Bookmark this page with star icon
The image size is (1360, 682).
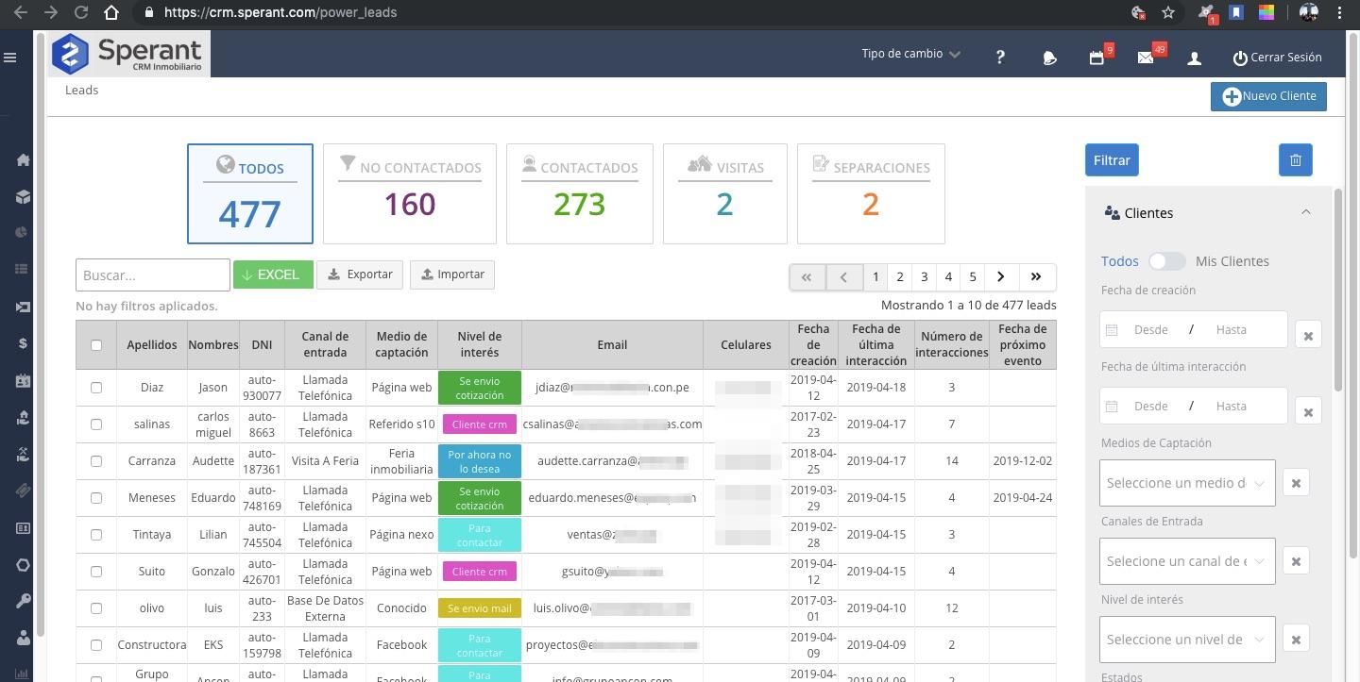1168,13
